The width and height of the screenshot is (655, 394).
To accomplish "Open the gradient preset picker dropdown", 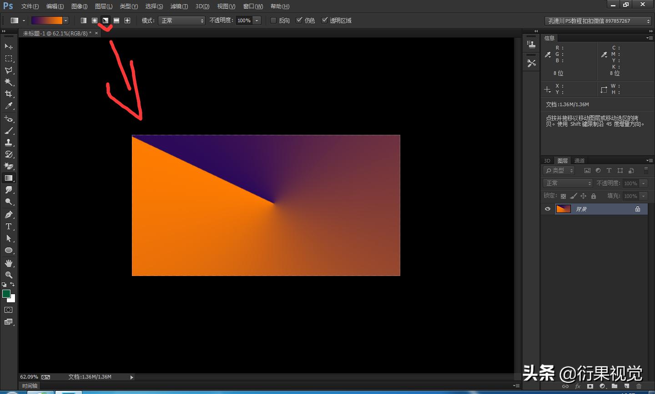I will [x=65, y=20].
